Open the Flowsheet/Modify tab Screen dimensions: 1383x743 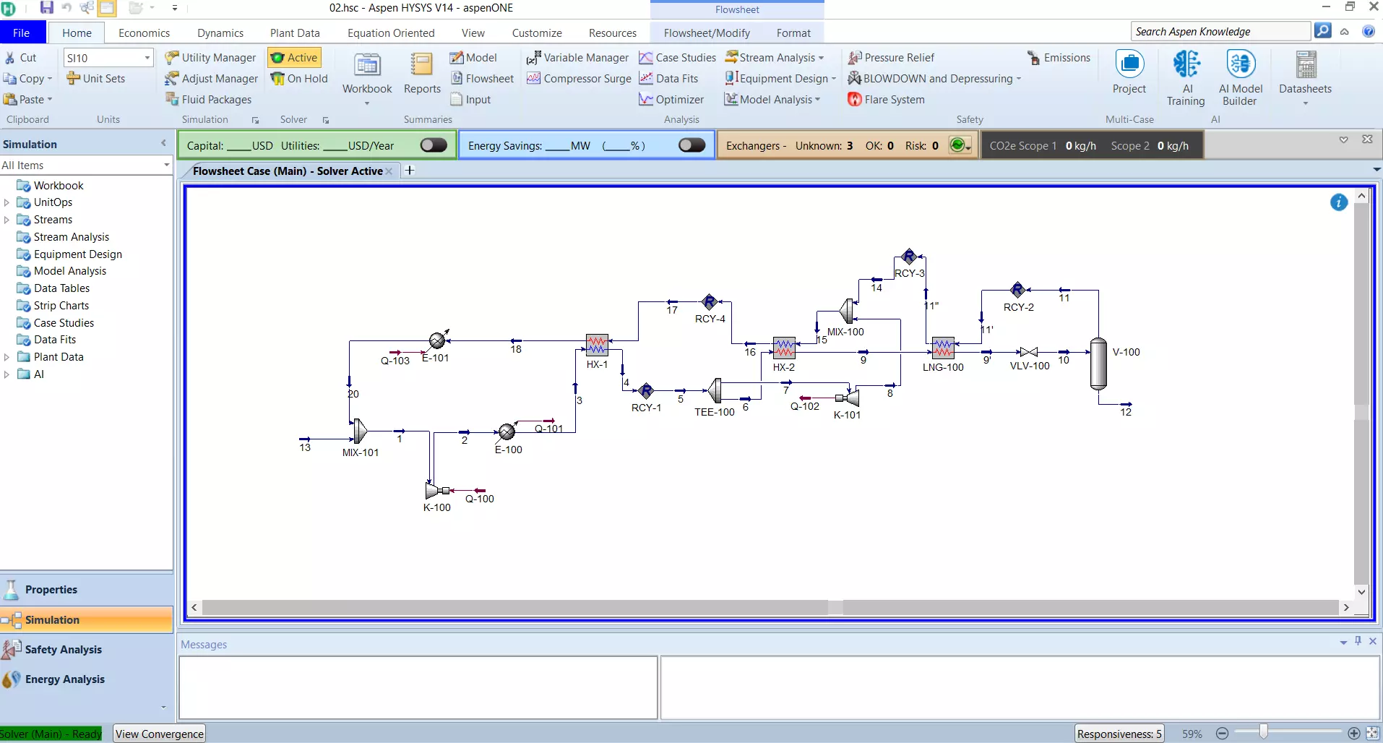pos(707,33)
